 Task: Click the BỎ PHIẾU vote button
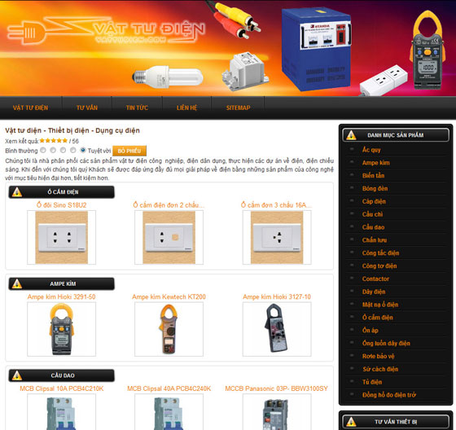click(129, 151)
